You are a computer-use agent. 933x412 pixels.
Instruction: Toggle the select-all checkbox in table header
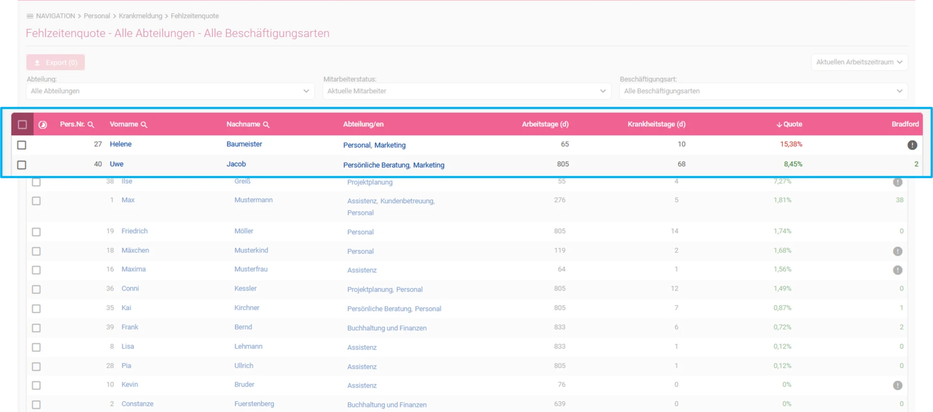click(22, 125)
